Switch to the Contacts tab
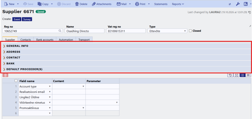The width and height of the screenshot is (252, 119). [25, 39]
